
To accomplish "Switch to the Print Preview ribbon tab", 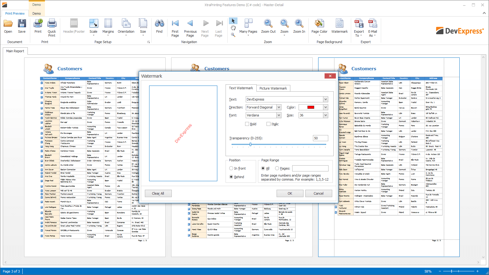I will click(x=15, y=13).
